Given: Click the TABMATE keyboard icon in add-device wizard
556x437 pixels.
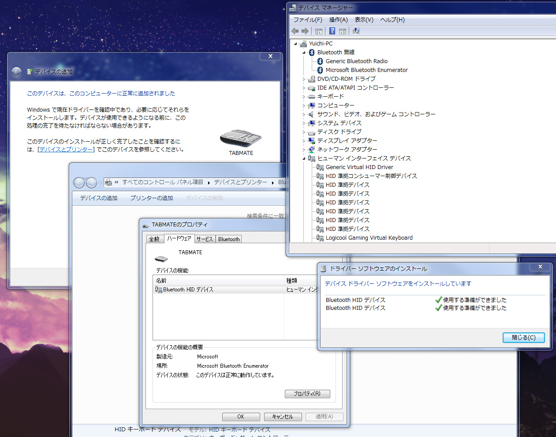Looking at the screenshot, I should click(x=241, y=138).
